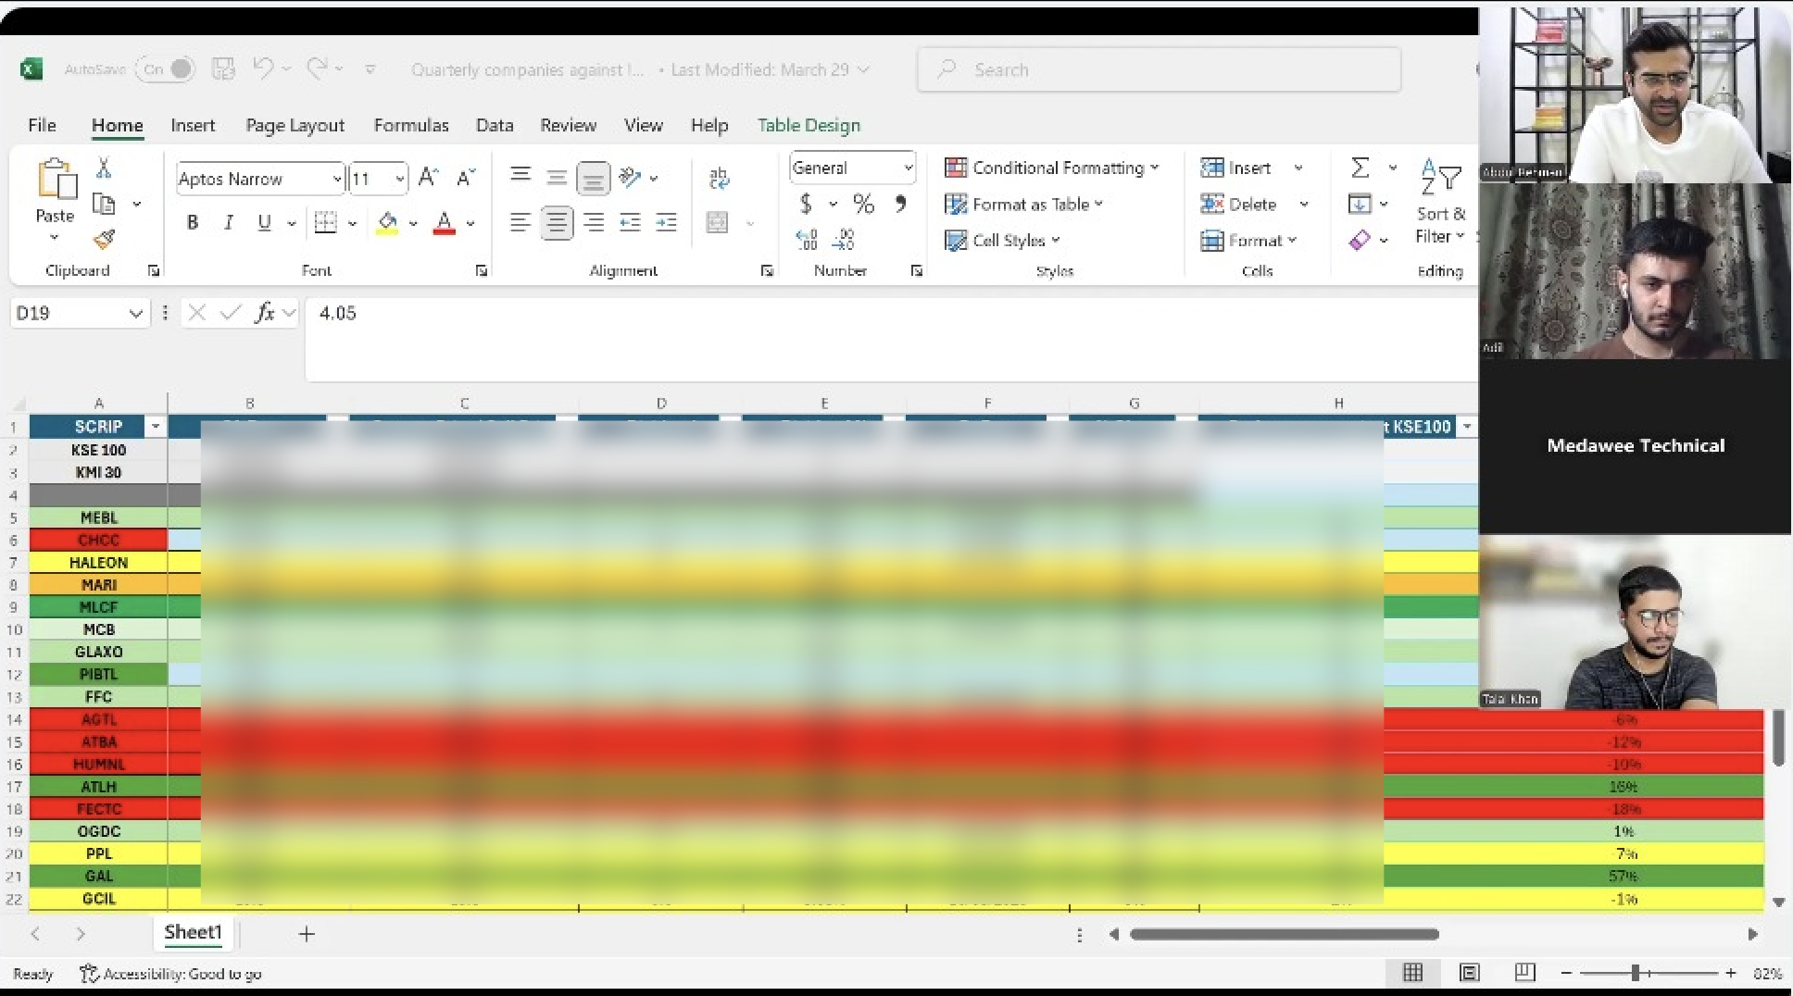The image size is (1793, 996).
Task: Activate the Format Painter brush
Action: [104, 240]
